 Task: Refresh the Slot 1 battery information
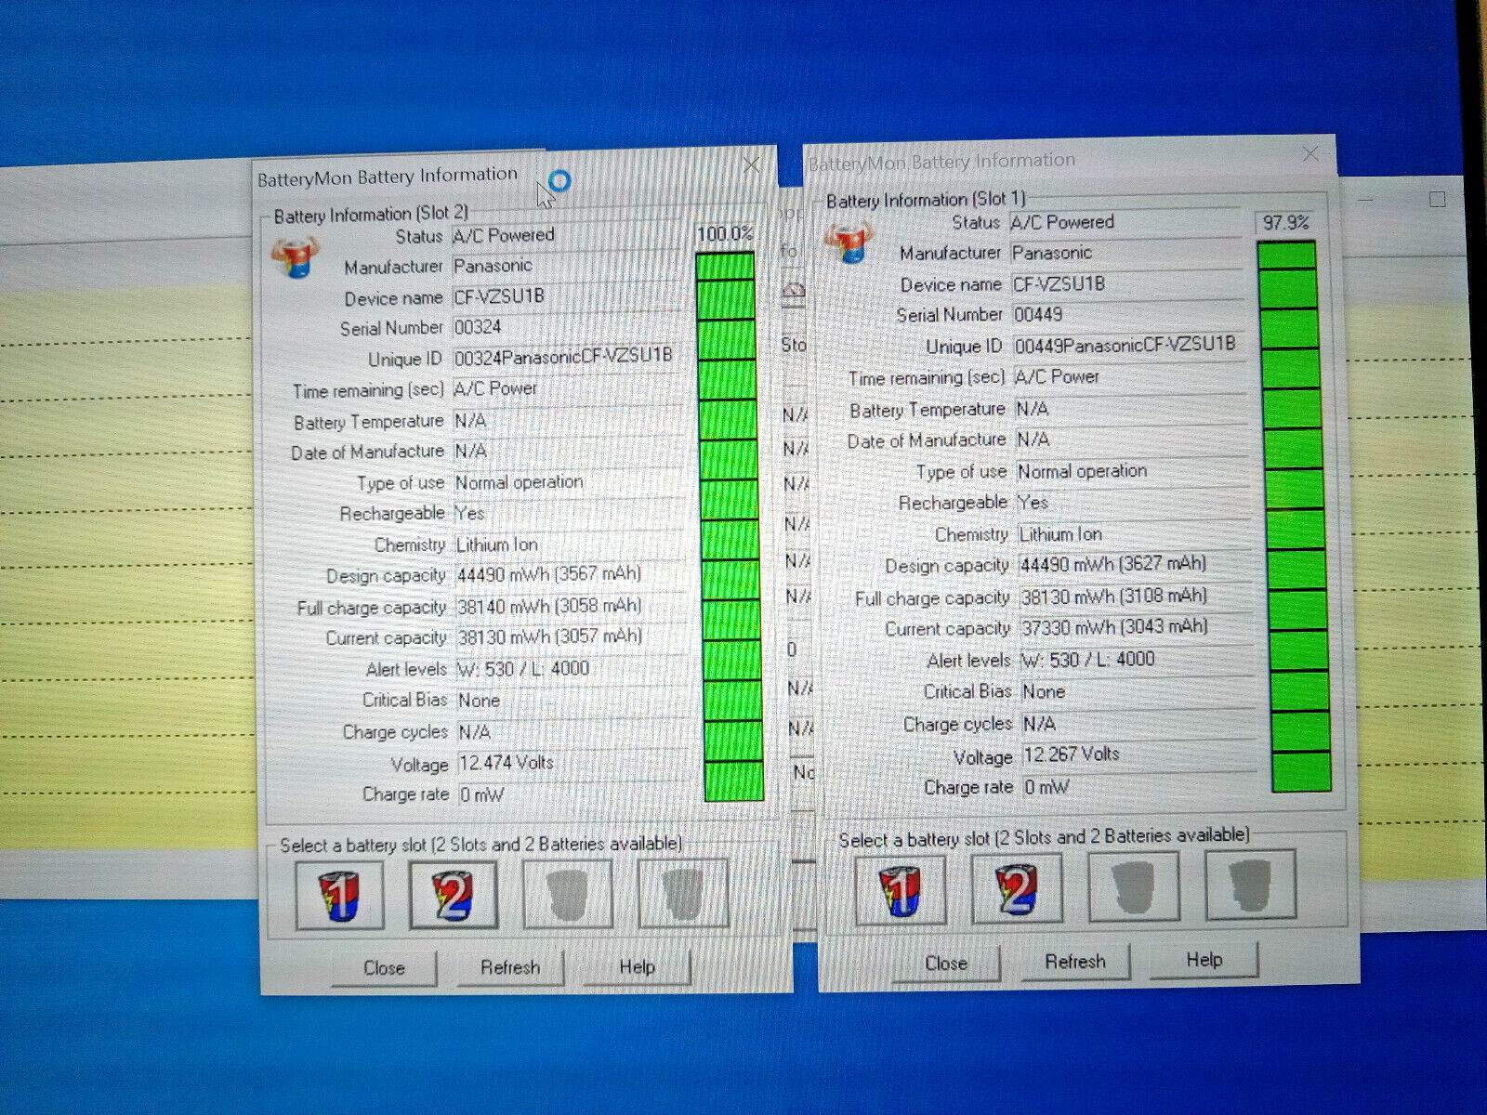1075,961
